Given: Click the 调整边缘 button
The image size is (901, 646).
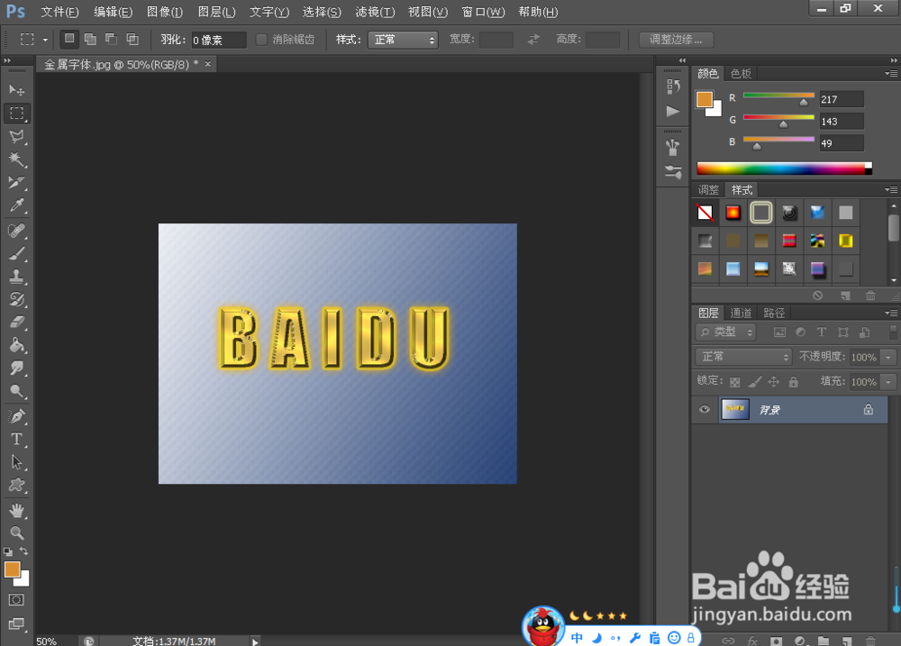Looking at the screenshot, I should [x=677, y=40].
